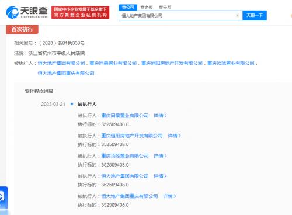The height and width of the screenshot is (215, 292).
Task: Open 恒大地产集团重庆有限公司 link in top list
Action: click(66, 73)
